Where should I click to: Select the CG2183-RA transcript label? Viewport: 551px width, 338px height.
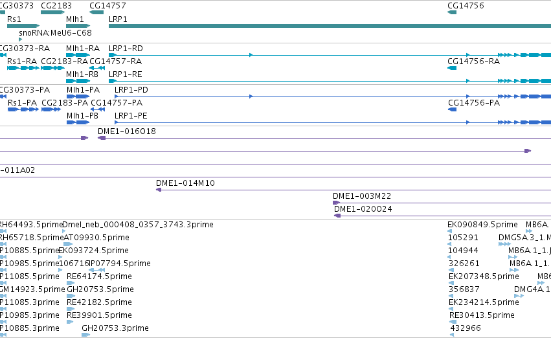64,61
